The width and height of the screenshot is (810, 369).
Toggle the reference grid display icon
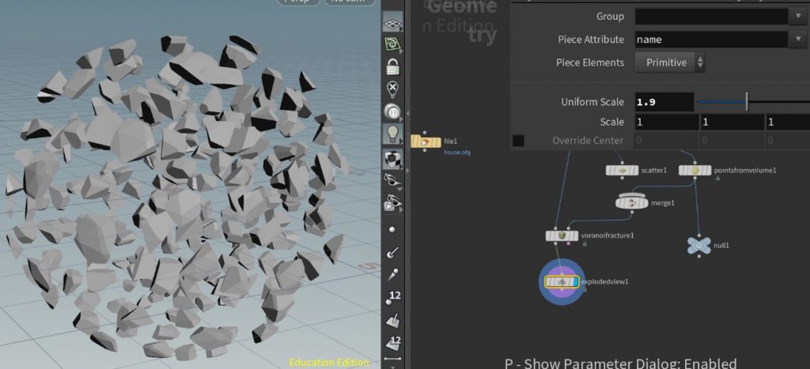[x=392, y=24]
